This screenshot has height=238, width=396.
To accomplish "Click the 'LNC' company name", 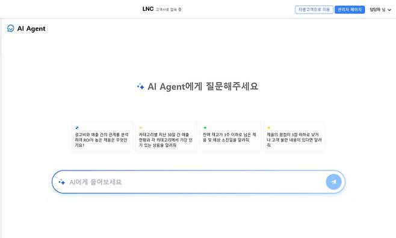I will pos(148,9).
